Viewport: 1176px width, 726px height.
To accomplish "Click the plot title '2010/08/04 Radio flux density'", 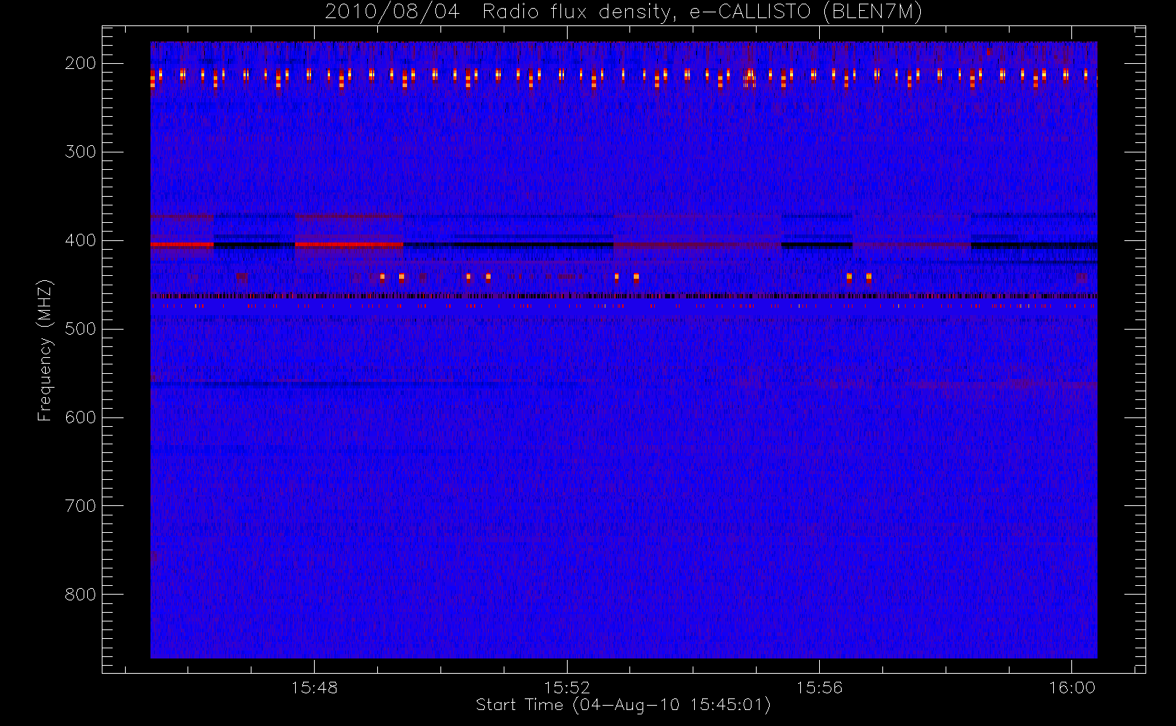I will (624, 12).
